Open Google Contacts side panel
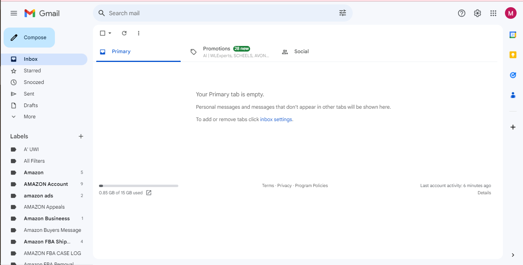Viewport: 523px width, 265px height. [x=513, y=95]
